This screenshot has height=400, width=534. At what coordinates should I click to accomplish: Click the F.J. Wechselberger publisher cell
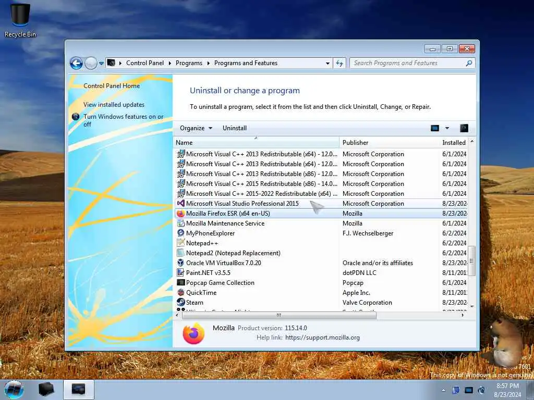coord(368,233)
